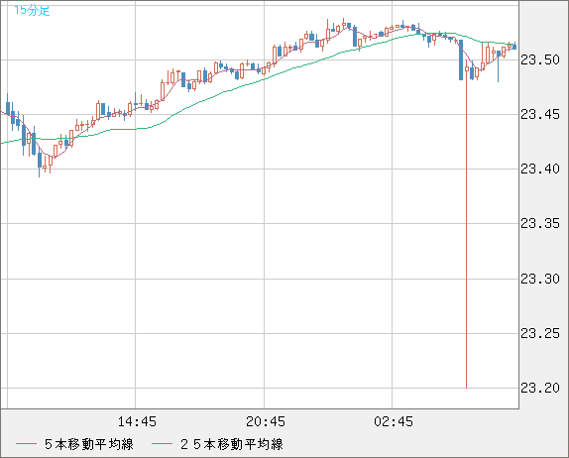Click the 23.30 price axis label
The width and height of the screenshot is (569, 458).
tap(540, 279)
